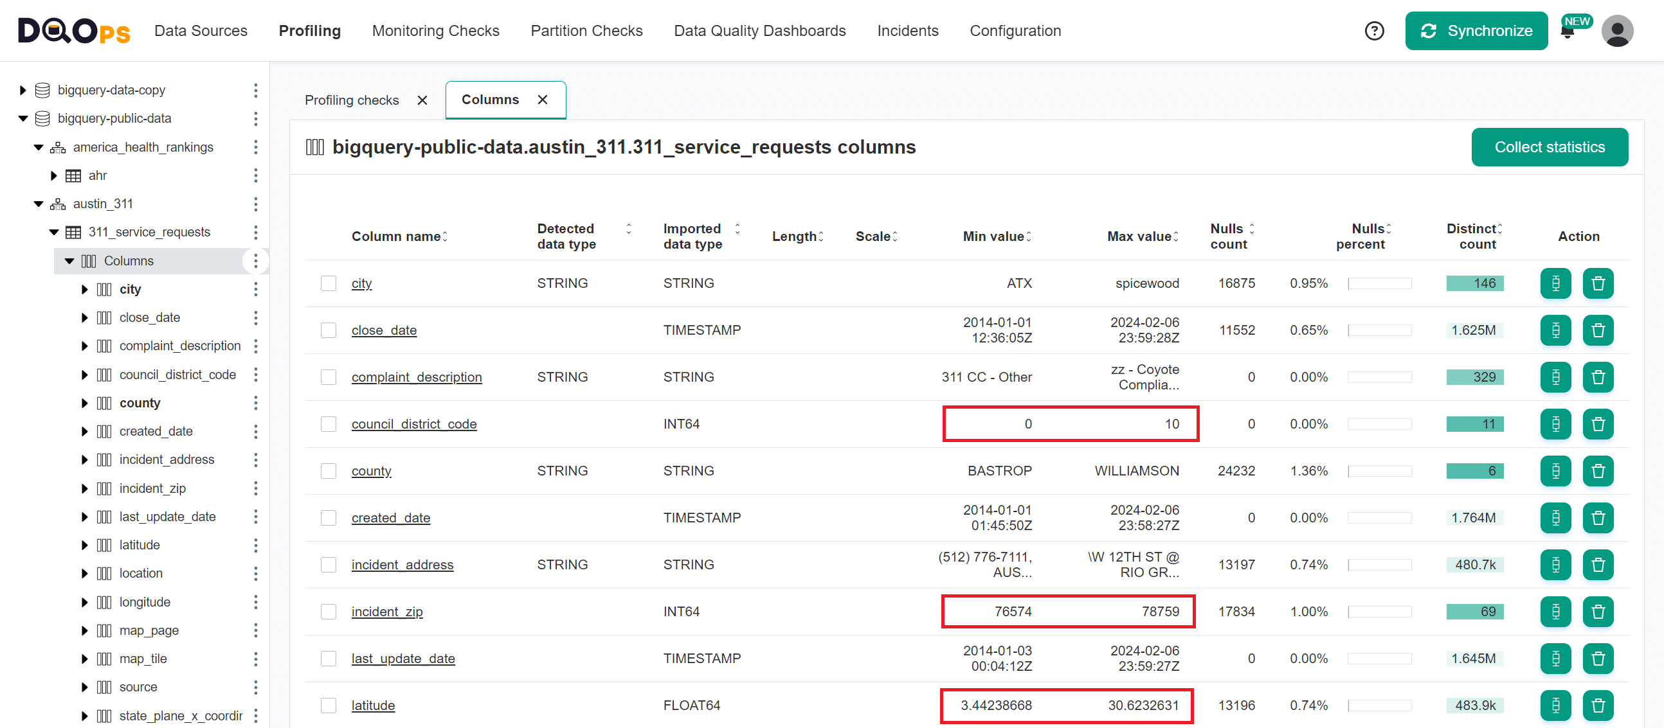
Task: Open the Incidents menu item
Action: click(908, 30)
